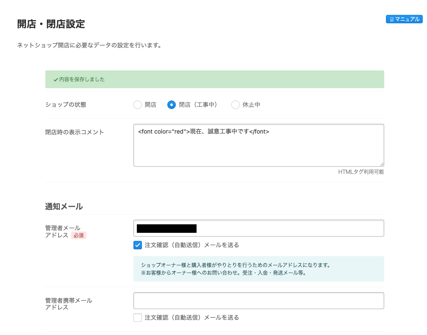The width and height of the screenshot is (427, 335).
Task: Click the 管理者携帯メールアドレス input field
Action: tap(258, 300)
